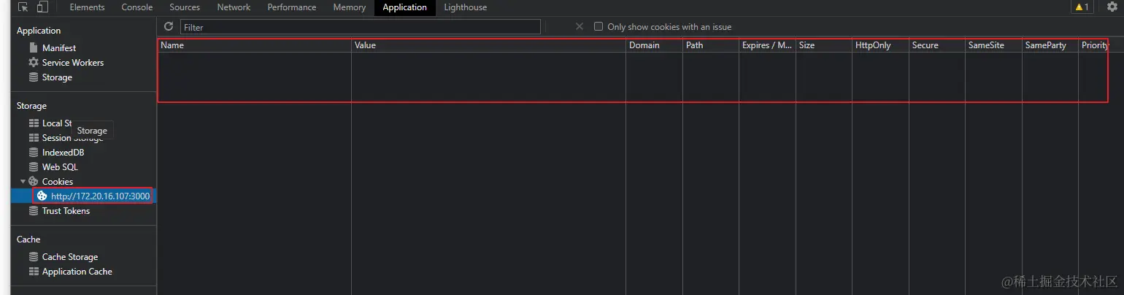
Task: Open Trust Tokens
Action: [x=66, y=211]
